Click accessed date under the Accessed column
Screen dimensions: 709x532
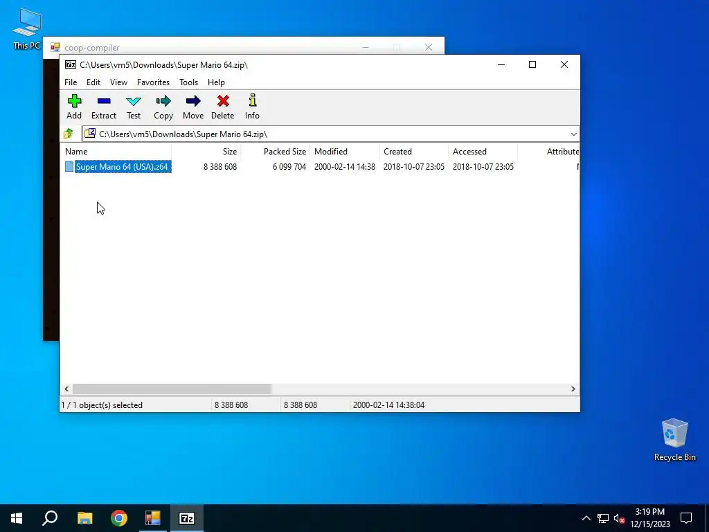pos(483,166)
